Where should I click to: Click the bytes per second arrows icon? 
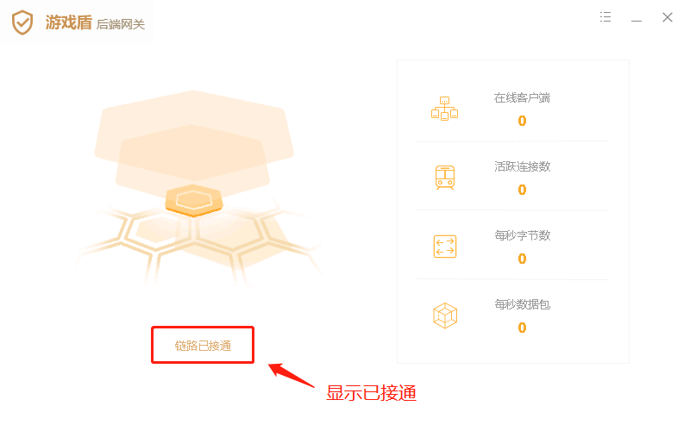click(x=445, y=247)
